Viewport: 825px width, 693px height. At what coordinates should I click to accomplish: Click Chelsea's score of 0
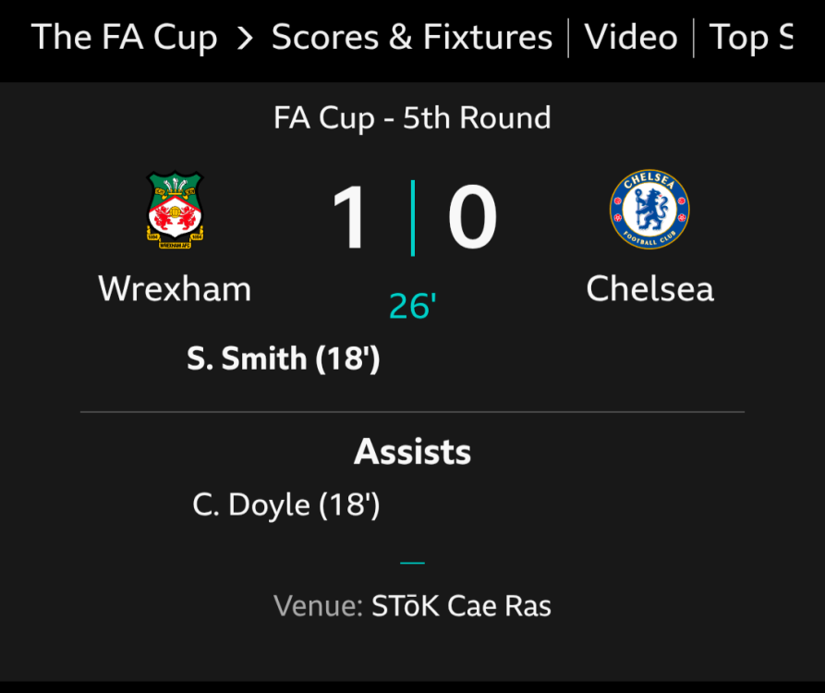[x=472, y=219]
